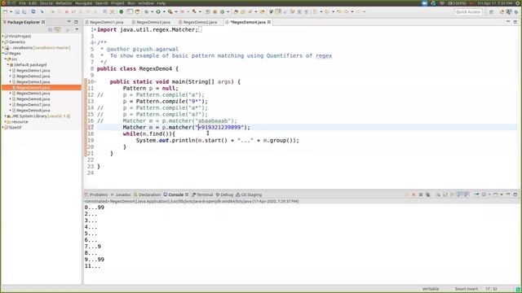
Task: Click the green Debug bug icon
Action: (x=146, y=11)
